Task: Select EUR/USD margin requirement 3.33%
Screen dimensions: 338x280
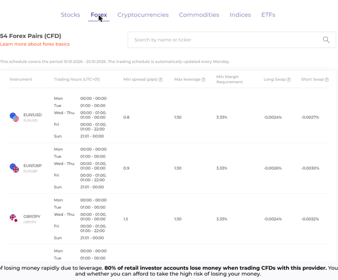Action: pyautogui.click(x=222, y=117)
